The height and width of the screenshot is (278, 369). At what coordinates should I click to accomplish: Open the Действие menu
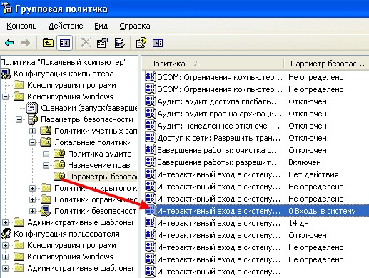pos(66,26)
